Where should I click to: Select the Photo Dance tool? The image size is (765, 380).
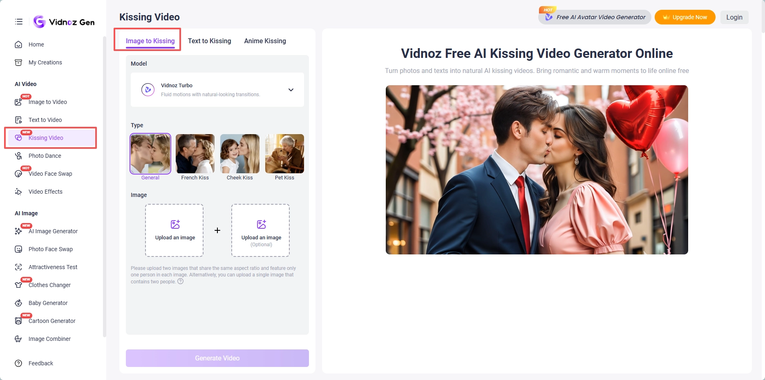[45, 155]
